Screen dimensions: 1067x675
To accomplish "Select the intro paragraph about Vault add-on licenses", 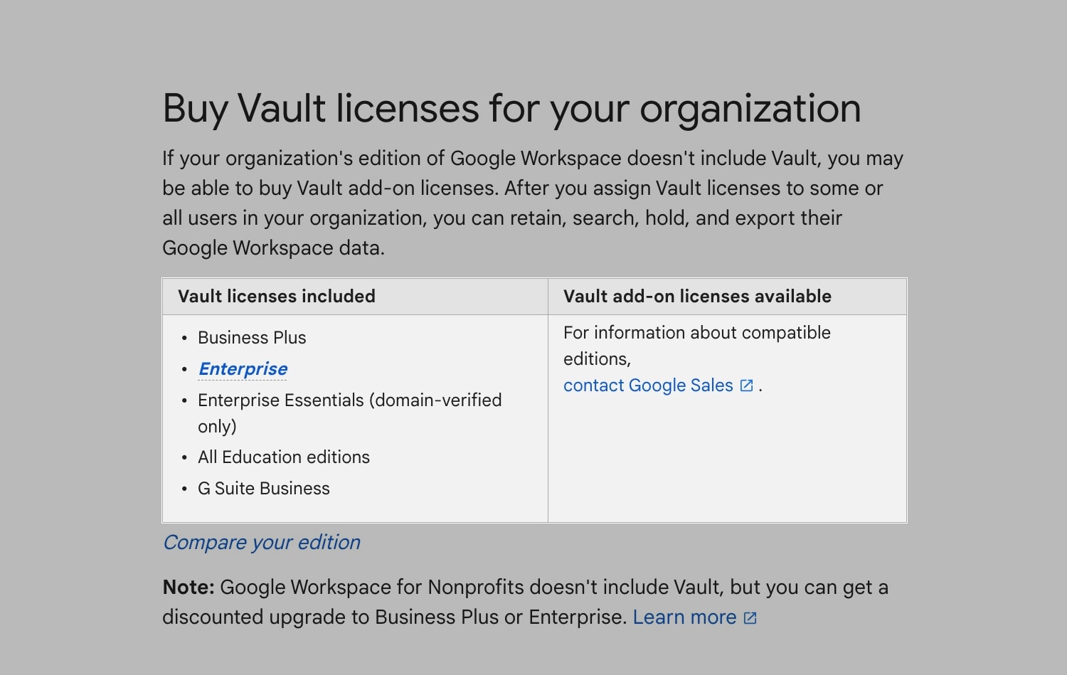I will pyautogui.click(x=532, y=203).
